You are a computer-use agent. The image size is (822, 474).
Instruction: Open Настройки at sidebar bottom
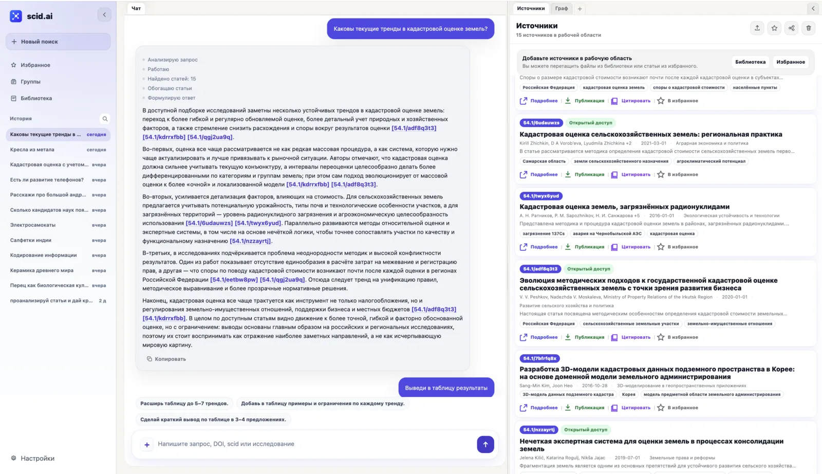(x=32, y=459)
